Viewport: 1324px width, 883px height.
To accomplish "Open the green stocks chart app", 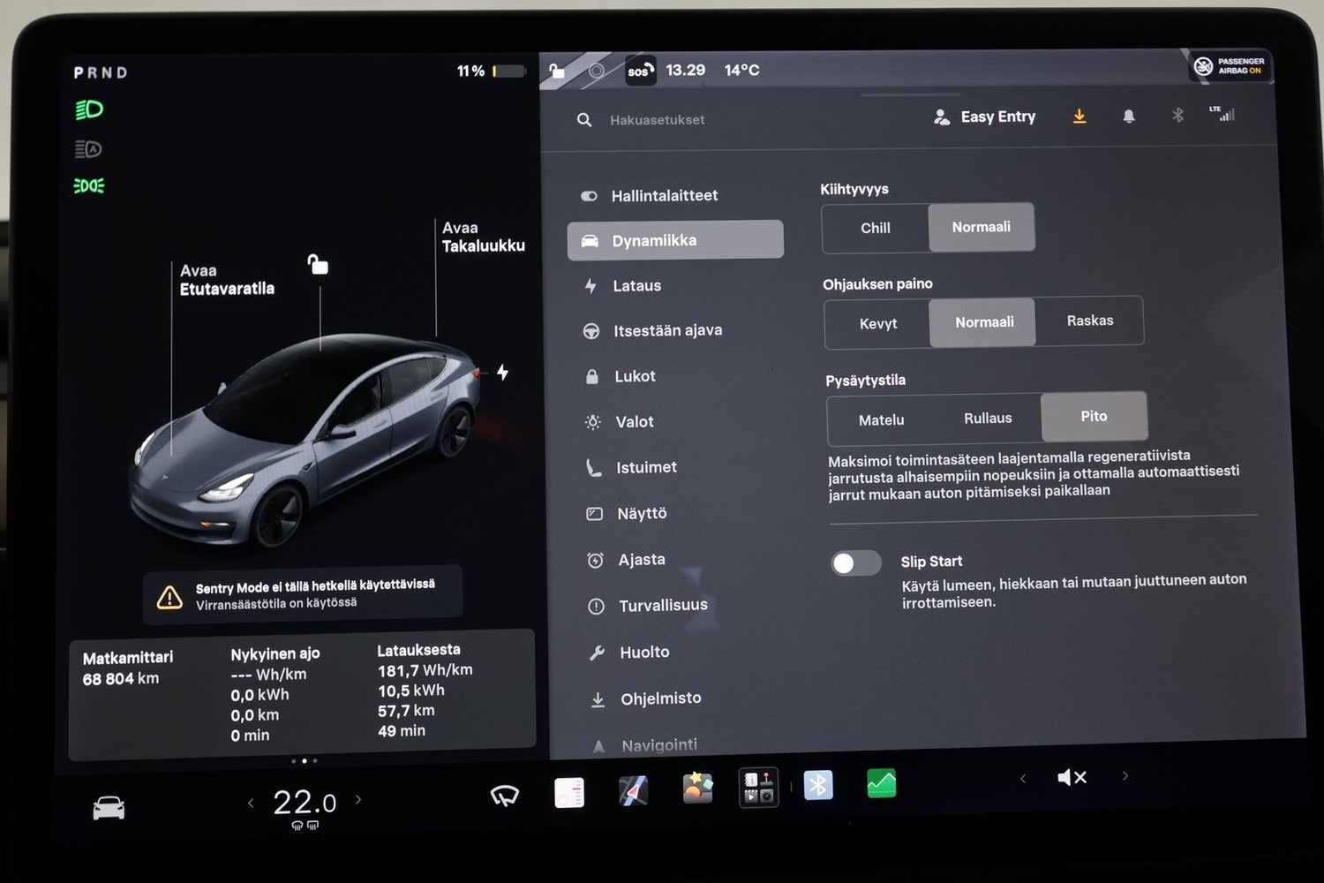I will [x=882, y=783].
